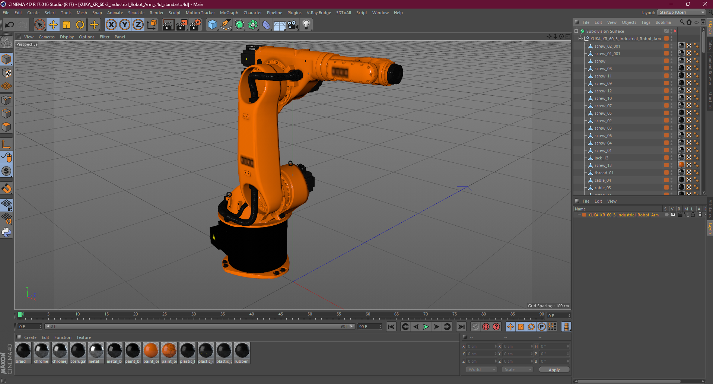Open the Pen spline tool
713x384 pixels.
tap(226, 25)
